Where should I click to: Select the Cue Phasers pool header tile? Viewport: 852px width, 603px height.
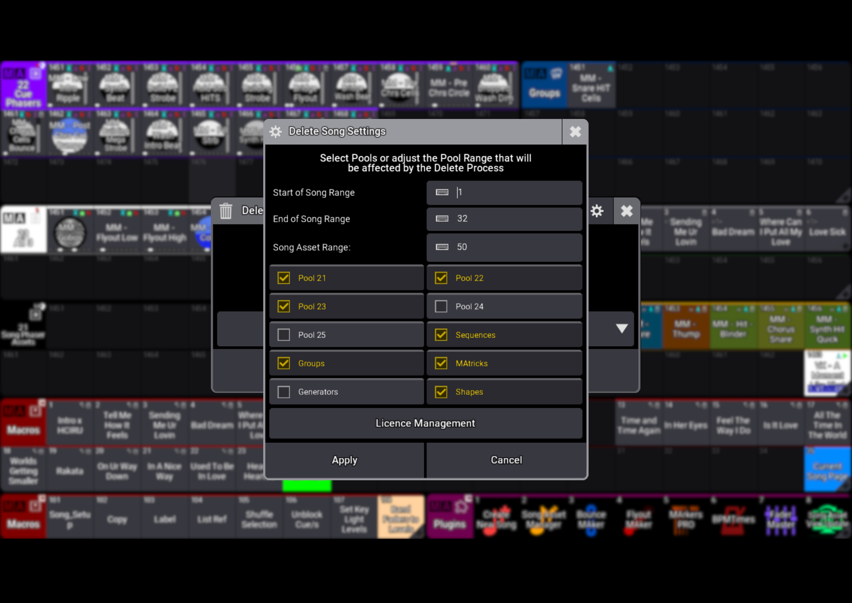23,84
